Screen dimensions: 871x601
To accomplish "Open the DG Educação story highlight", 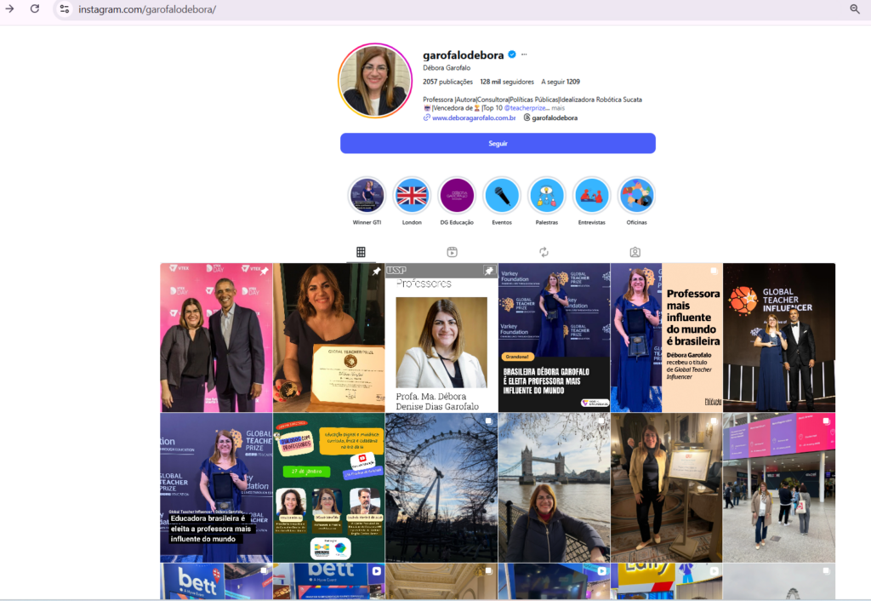I will (457, 196).
